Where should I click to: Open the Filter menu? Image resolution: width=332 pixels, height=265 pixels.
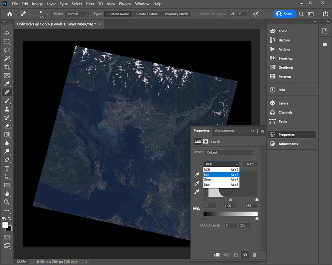coord(90,4)
